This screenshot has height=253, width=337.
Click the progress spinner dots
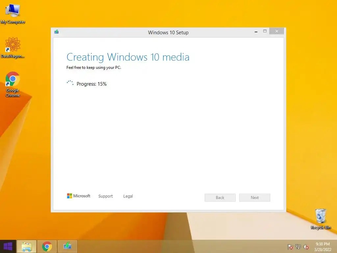[x=70, y=83]
